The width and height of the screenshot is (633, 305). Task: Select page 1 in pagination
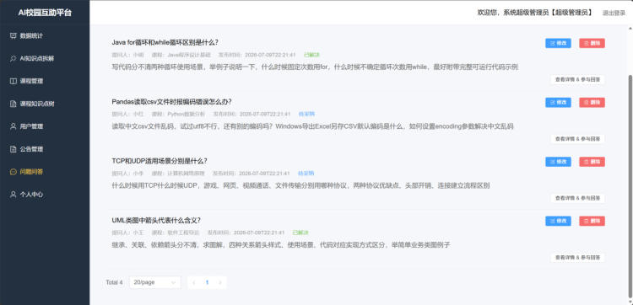pos(207,282)
